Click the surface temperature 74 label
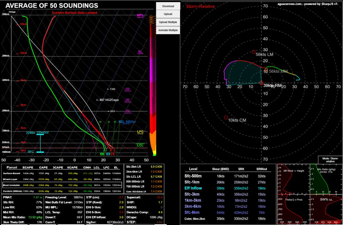The height and width of the screenshot is (225, 343). click(x=113, y=154)
